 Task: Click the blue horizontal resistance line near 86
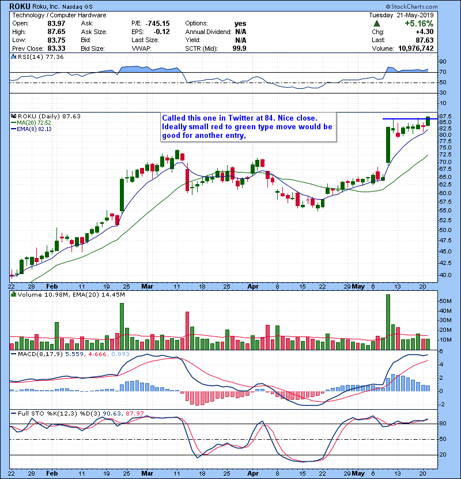pos(410,119)
